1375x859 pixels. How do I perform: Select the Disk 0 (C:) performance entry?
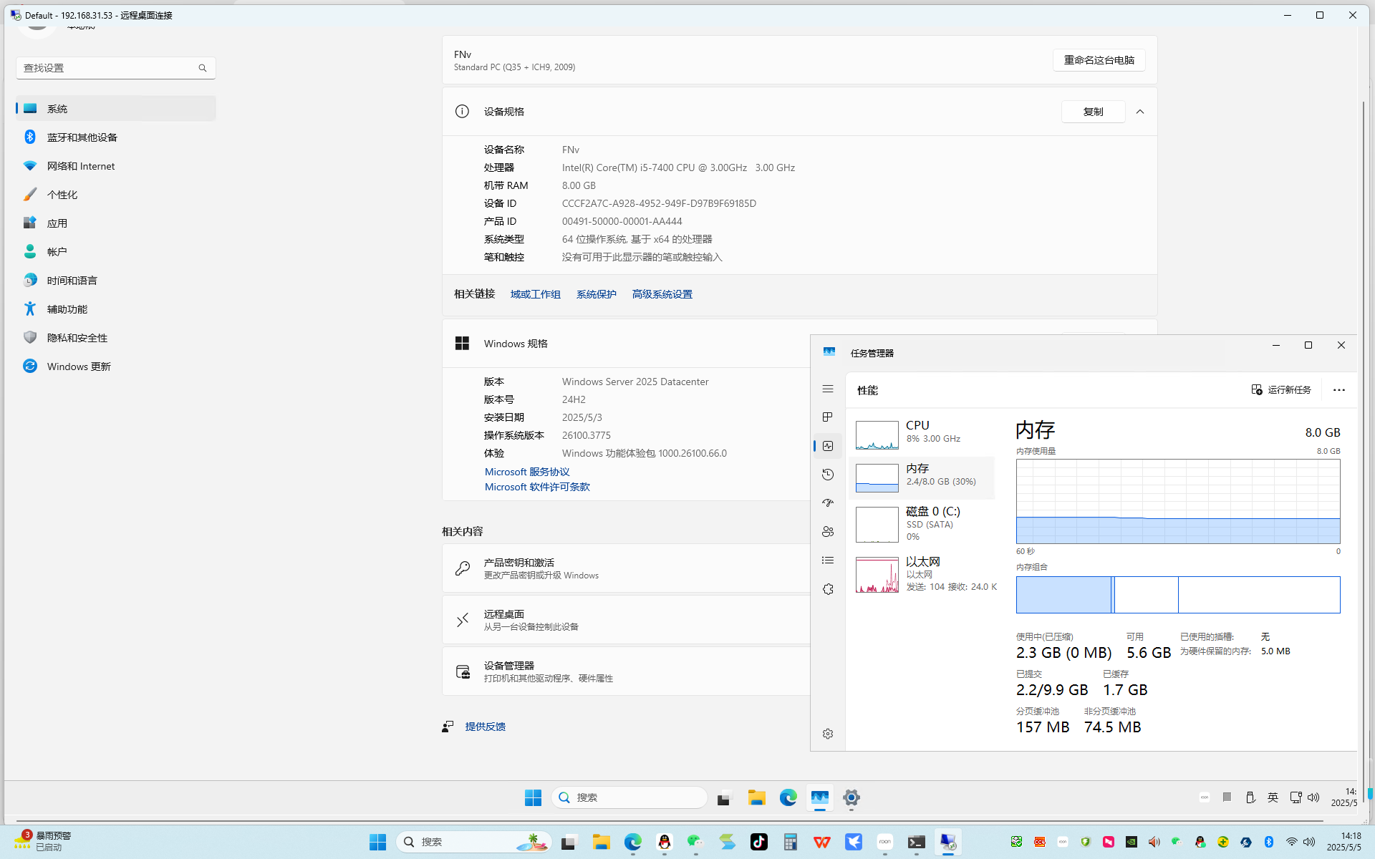pyautogui.click(x=922, y=524)
